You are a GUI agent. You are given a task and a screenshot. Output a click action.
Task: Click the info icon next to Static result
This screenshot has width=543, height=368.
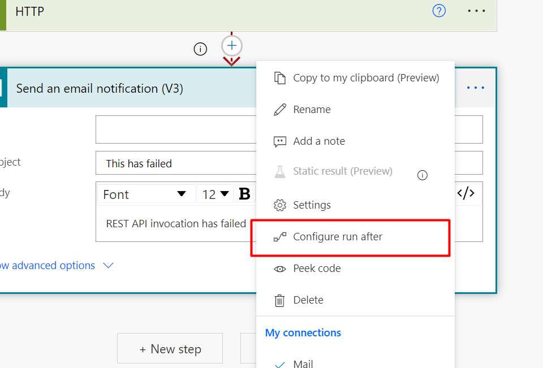tap(422, 175)
